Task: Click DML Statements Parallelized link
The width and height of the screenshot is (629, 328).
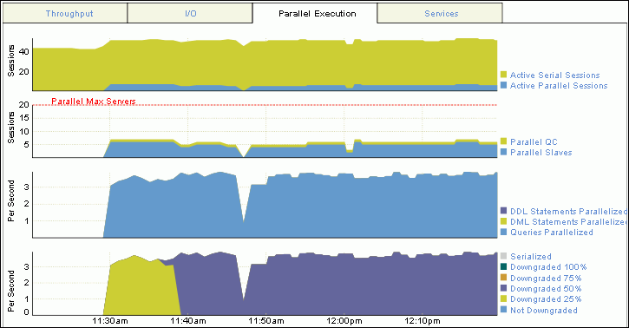Action: [x=568, y=222]
